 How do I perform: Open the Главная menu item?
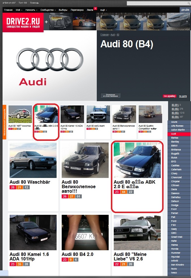pos(8,10)
